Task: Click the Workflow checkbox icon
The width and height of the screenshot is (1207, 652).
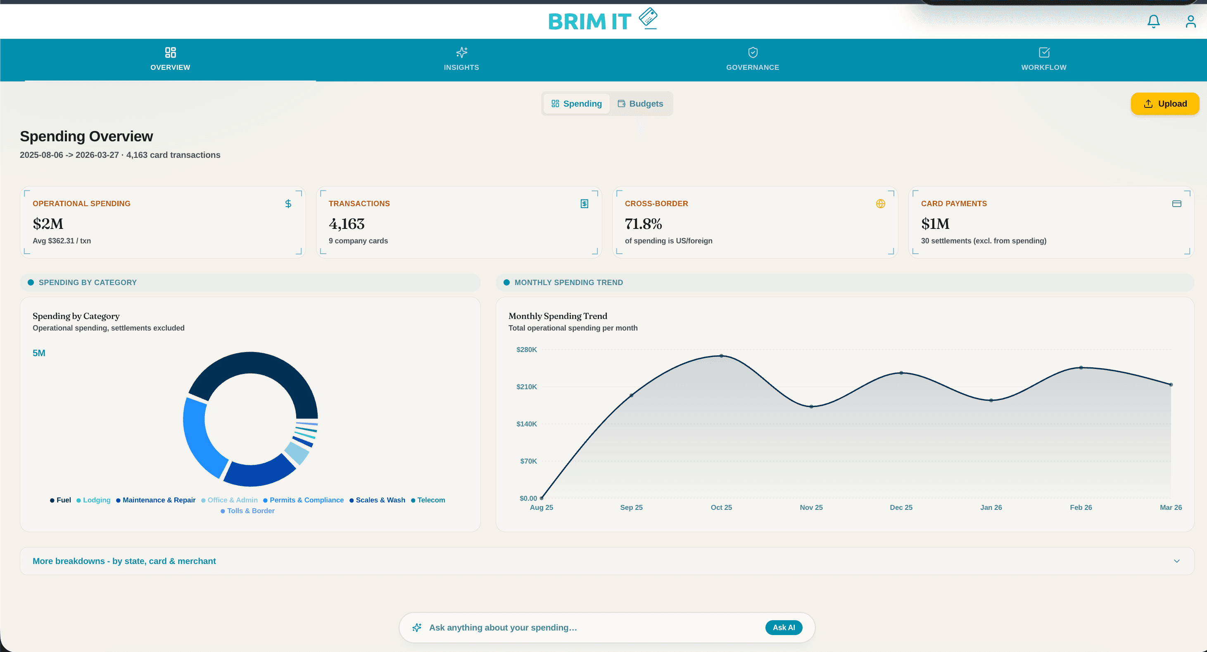Action: (1044, 52)
